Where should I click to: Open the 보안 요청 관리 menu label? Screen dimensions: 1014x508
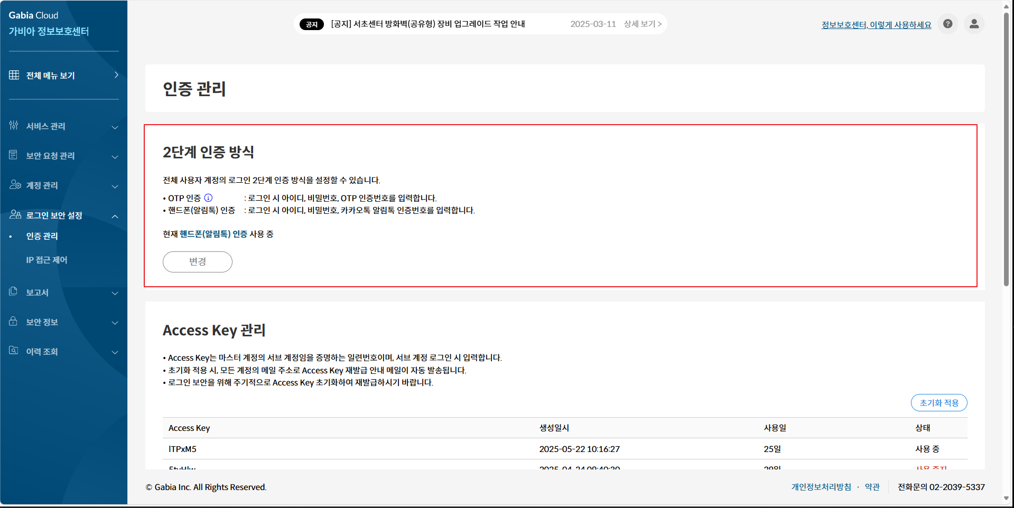tap(51, 156)
